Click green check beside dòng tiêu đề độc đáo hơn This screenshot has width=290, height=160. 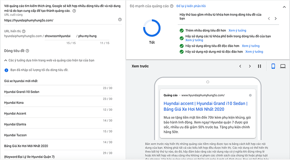pyautogui.click(x=182, y=46)
